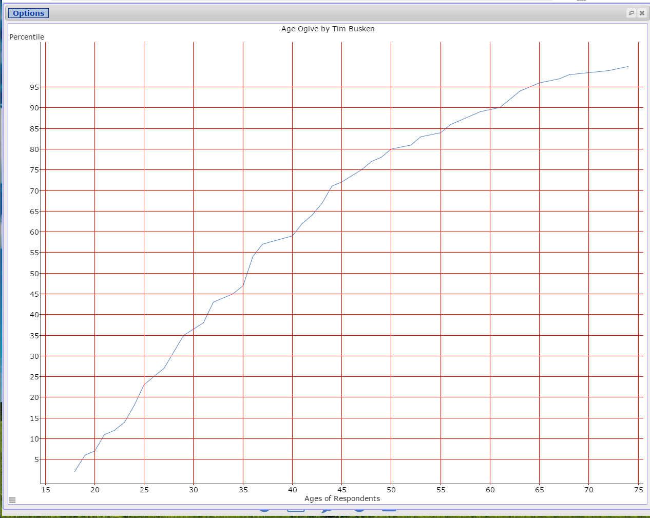Click the x-axis tick label 75
The width and height of the screenshot is (650, 518).
pyautogui.click(x=639, y=490)
